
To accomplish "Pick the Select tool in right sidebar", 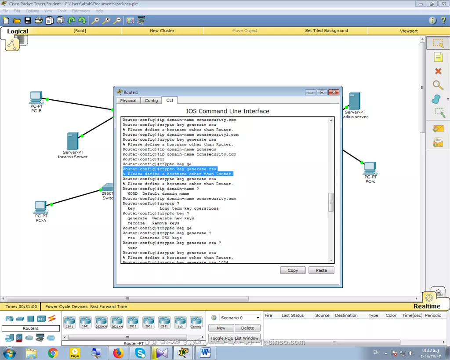I will coord(438,44).
